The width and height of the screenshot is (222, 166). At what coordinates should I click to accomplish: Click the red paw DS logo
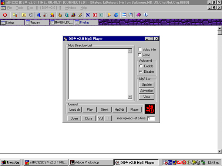tap(150, 109)
